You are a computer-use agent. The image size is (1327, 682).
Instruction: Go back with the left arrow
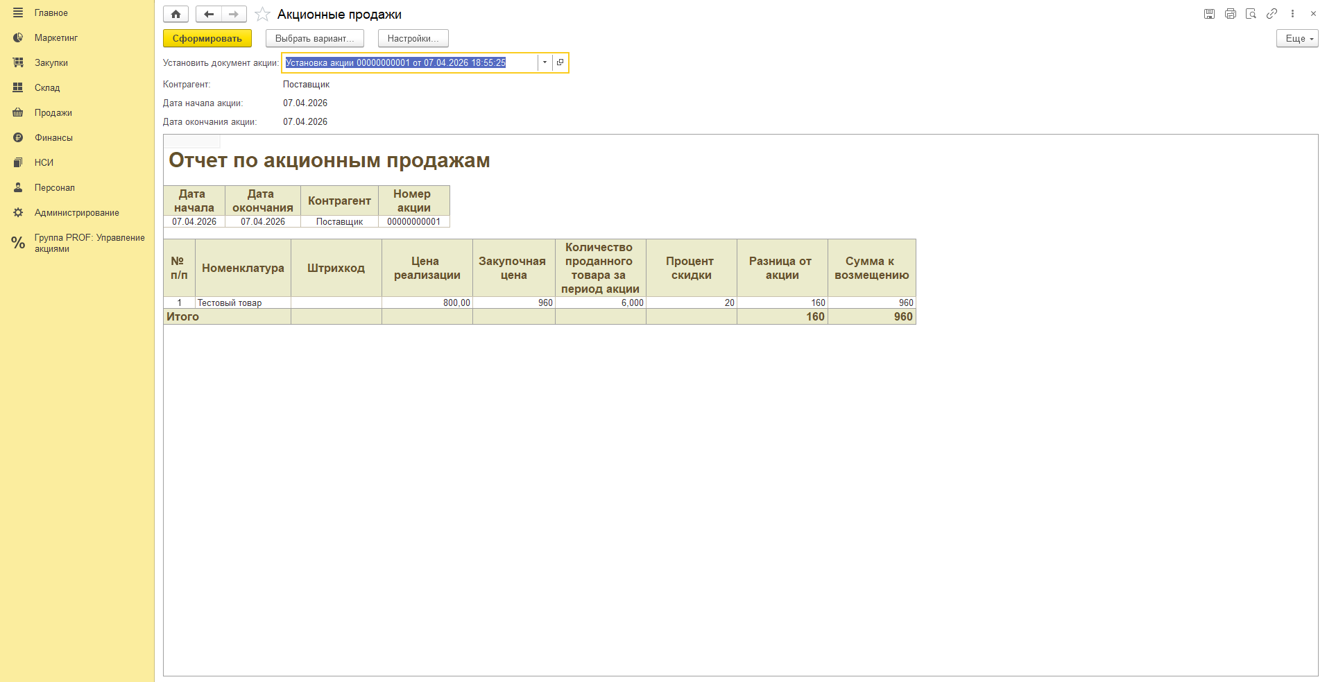point(208,14)
